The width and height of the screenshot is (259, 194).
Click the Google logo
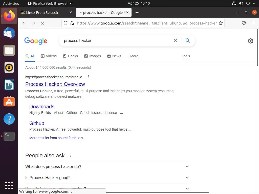(x=36, y=41)
